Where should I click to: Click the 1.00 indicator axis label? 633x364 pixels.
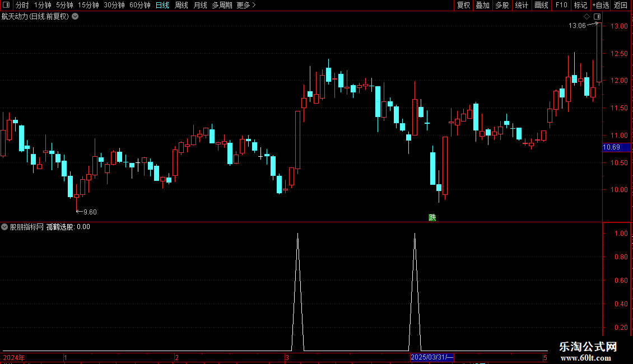621,234
